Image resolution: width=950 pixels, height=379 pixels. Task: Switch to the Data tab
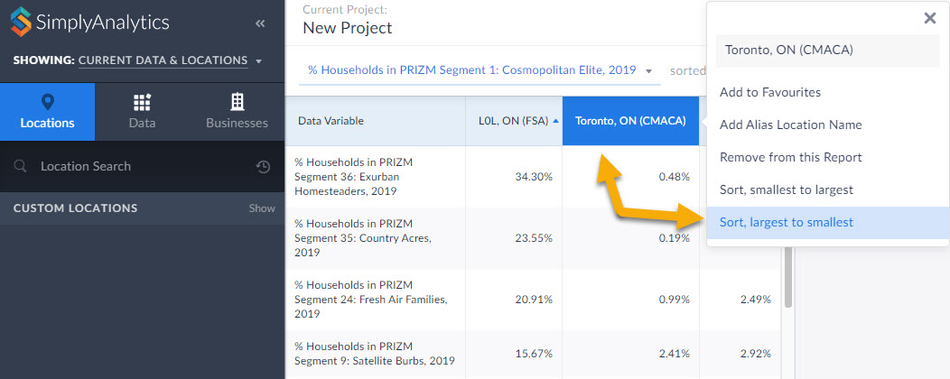[x=142, y=112]
